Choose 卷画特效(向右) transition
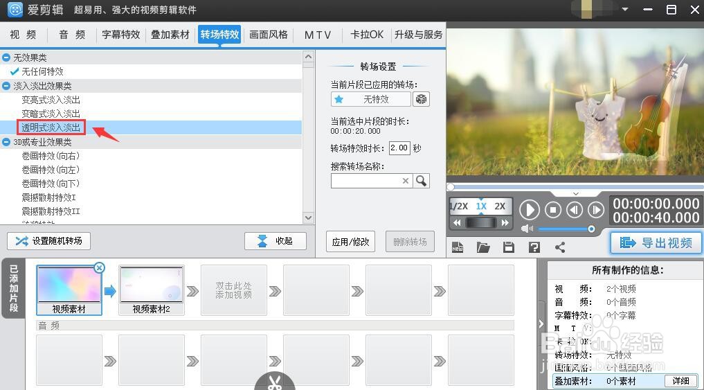The height and width of the screenshot is (390, 704). (51, 156)
